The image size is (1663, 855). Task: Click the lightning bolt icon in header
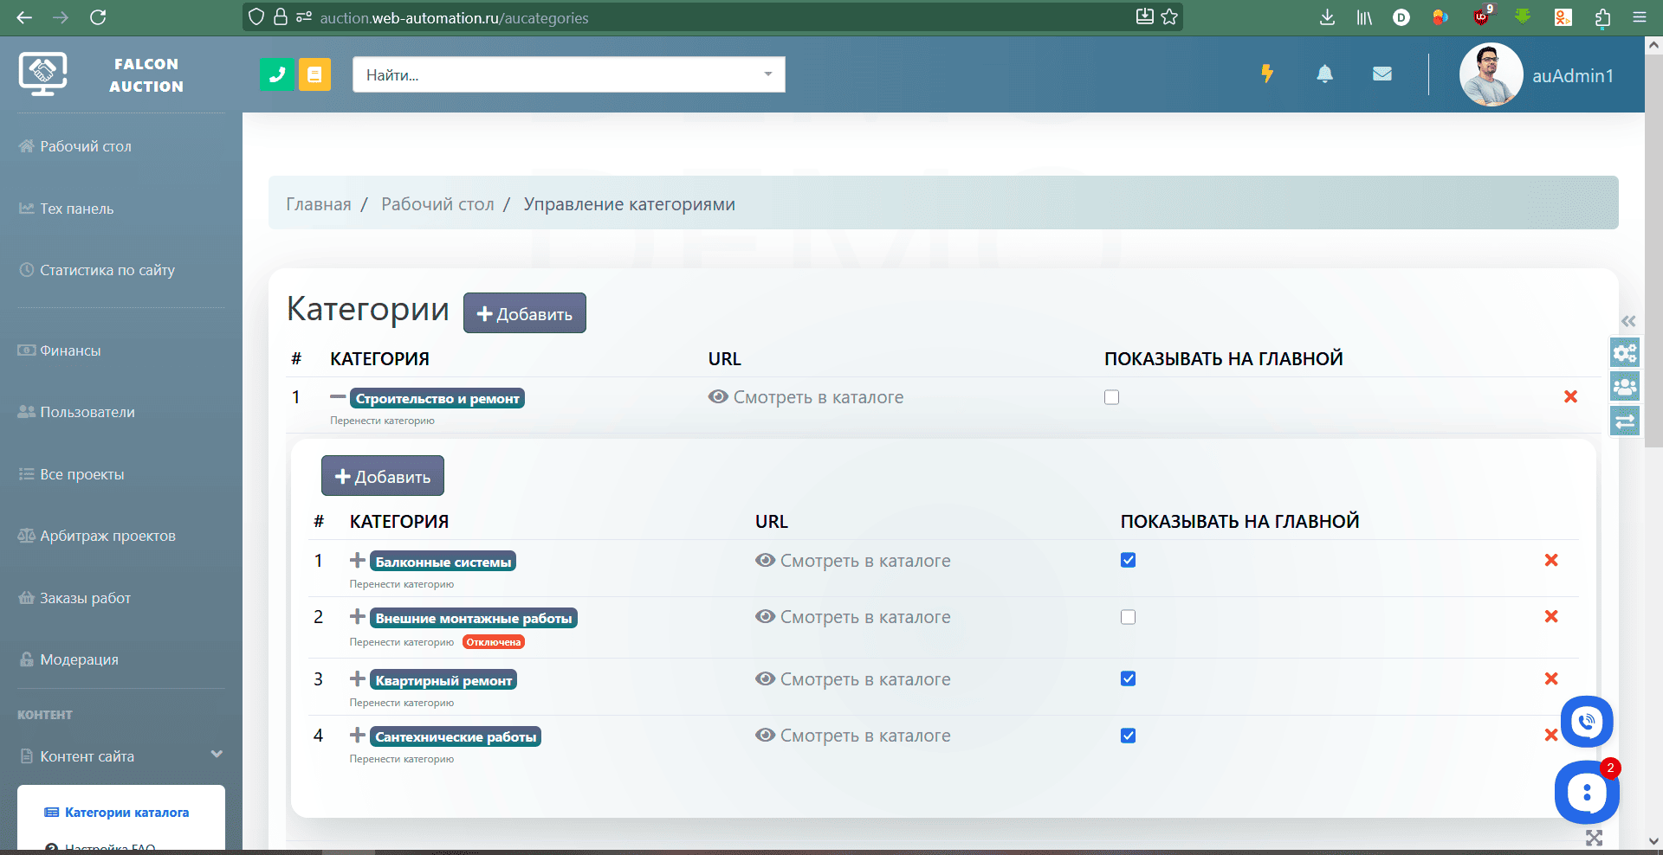pos(1267,74)
